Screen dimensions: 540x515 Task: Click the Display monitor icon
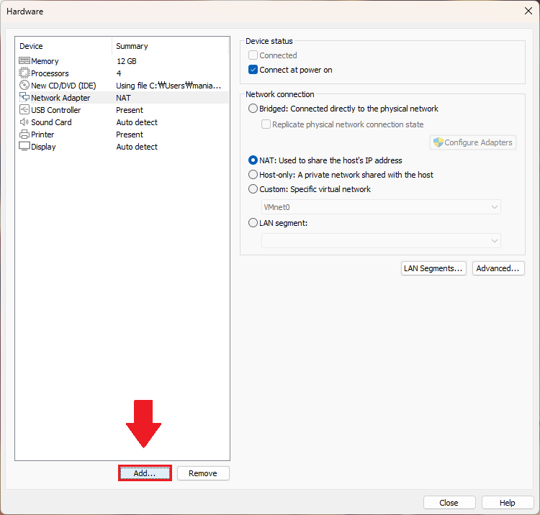pos(24,146)
